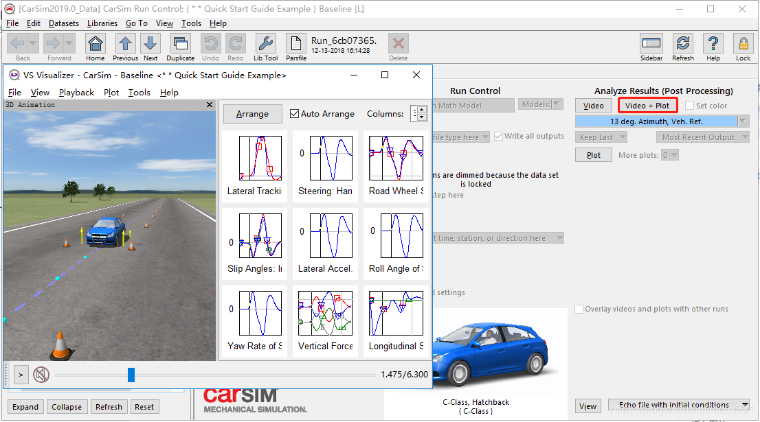This screenshot has height=422, width=760.
Task: Mute sound in VS Visualizer
Action: coord(41,375)
